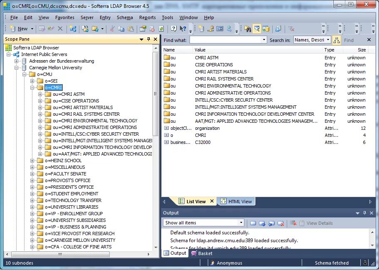The image size is (379, 270).
Task: Click the Size column header
Action: click(x=355, y=50)
